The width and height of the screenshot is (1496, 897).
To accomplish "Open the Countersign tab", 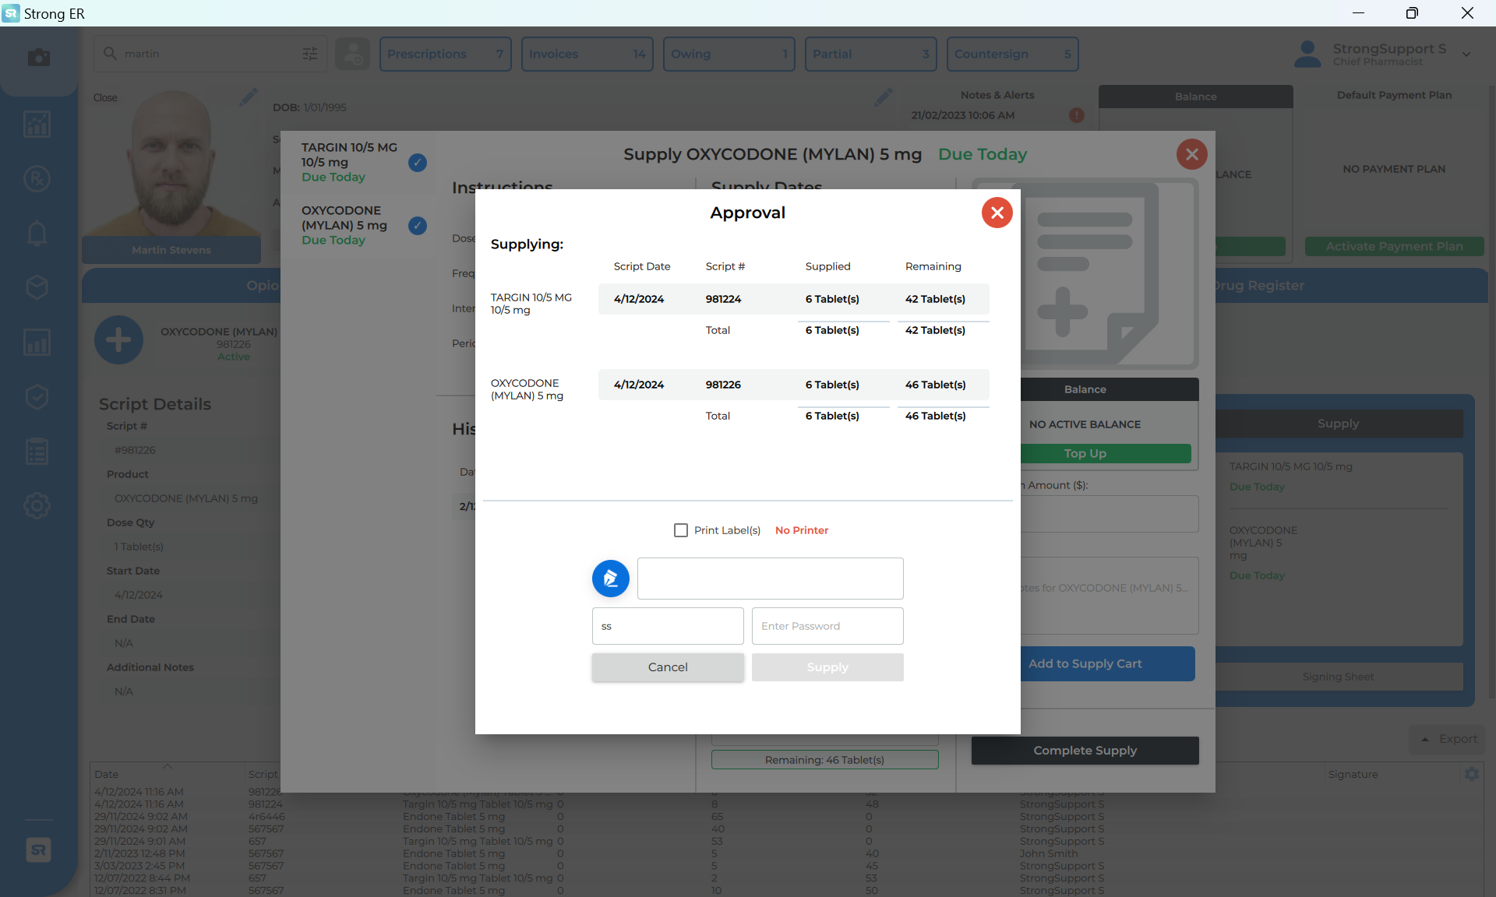I will pos(1013,54).
